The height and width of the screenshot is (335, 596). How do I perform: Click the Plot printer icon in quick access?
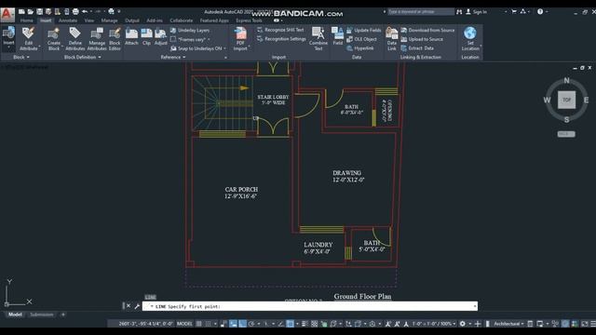[x=75, y=12]
